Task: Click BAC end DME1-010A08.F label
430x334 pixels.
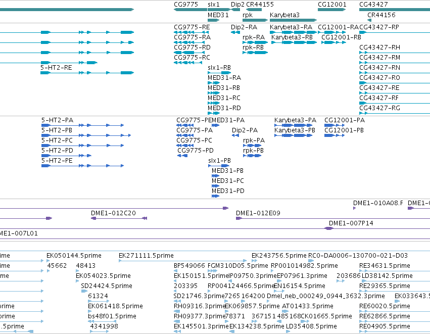Action: coord(378,203)
